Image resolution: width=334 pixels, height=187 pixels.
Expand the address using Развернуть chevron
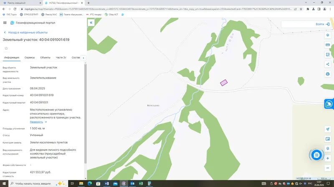pyautogui.click(x=46, y=122)
